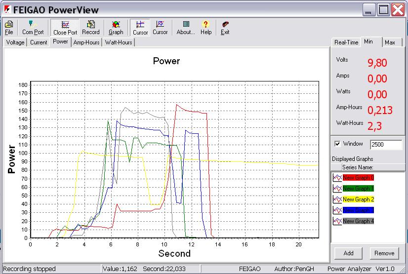
Task: Toggle the Window checkbox
Action: [x=338, y=144]
